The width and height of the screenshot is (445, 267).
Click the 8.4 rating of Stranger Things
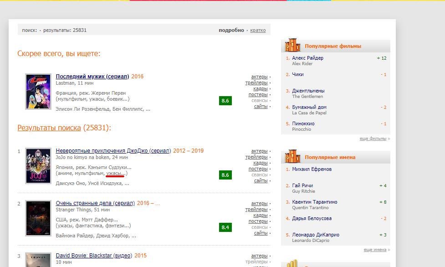[x=225, y=227]
